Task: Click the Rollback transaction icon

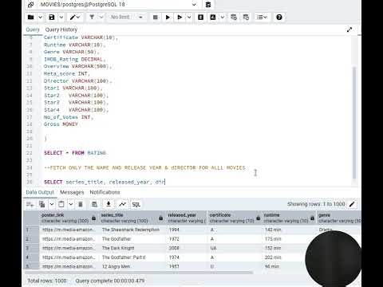Action: pyautogui.click(x=246, y=18)
